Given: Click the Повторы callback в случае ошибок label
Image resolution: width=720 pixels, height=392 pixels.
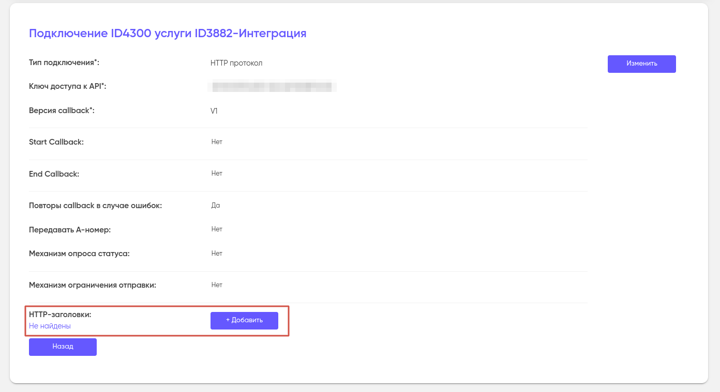Looking at the screenshot, I should pyautogui.click(x=96, y=206).
